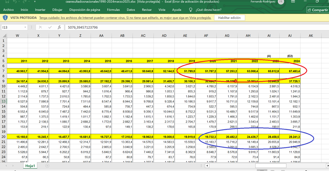Expand the Name Box dropdown arrow

tap(25, 27)
